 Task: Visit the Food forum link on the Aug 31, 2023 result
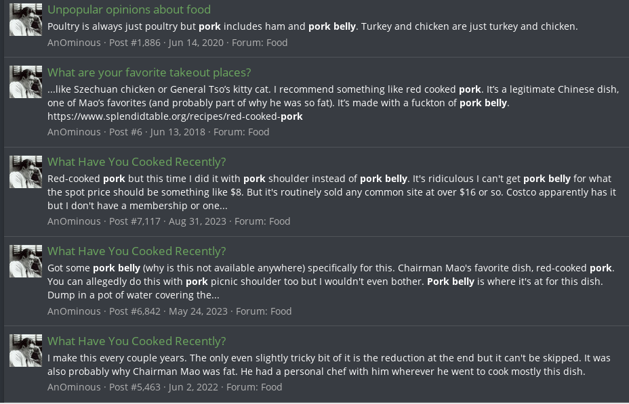pyautogui.click(x=279, y=221)
